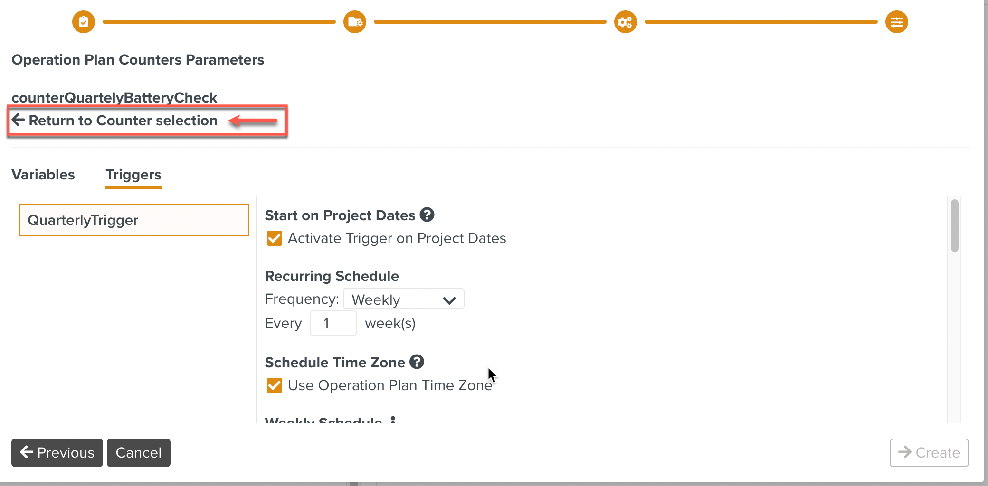The image size is (988, 486).
Task: Click the folder settings step icon
Action: tap(355, 22)
